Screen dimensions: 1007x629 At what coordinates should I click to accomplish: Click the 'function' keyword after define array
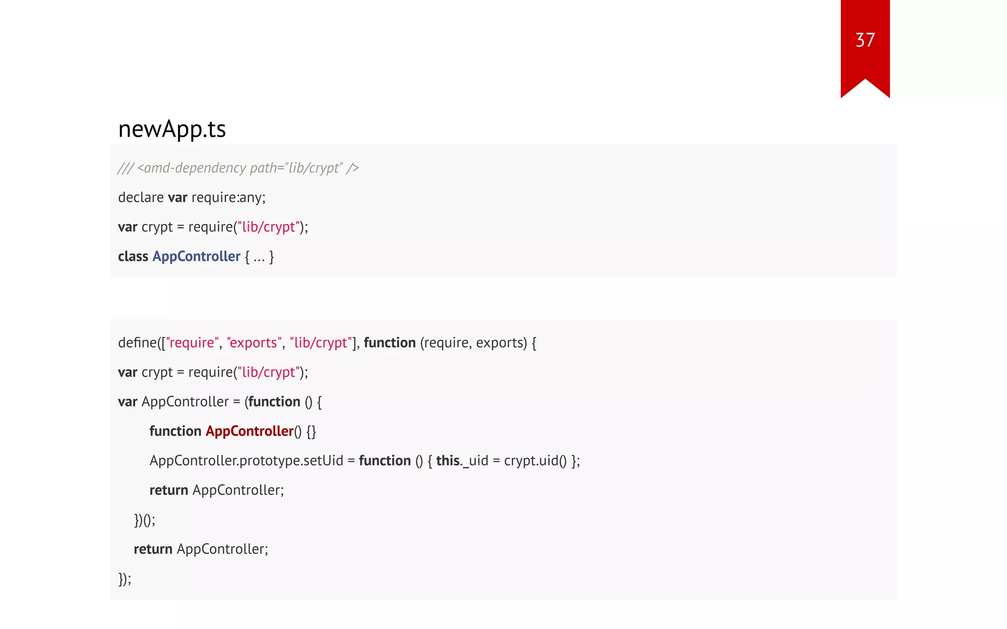pyautogui.click(x=389, y=343)
